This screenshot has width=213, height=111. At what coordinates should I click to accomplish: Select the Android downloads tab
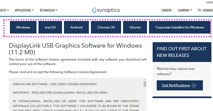(76, 27)
